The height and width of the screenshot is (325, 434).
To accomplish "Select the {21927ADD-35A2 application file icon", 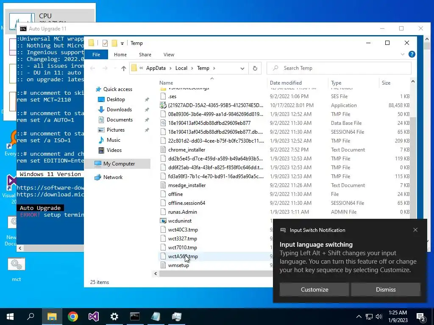I will click(x=163, y=105).
